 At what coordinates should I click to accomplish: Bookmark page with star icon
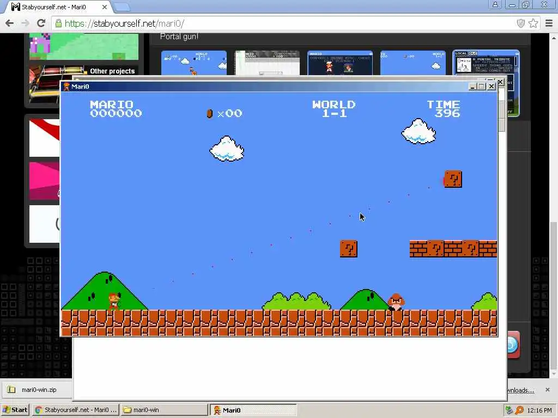tap(533, 23)
